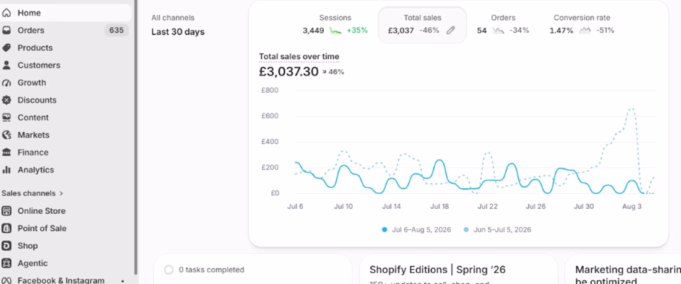Click the Jul 18 axis label

click(x=440, y=206)
